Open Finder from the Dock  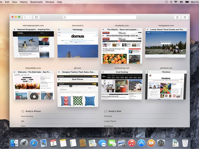pos(14,143)
